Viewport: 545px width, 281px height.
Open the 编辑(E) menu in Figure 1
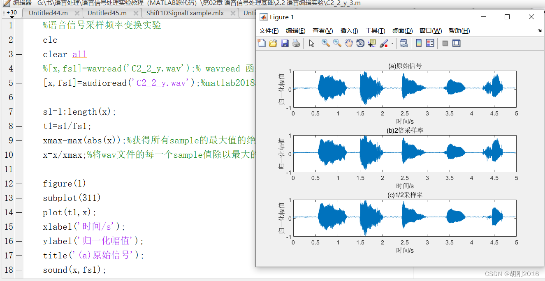tap(296, 31)
